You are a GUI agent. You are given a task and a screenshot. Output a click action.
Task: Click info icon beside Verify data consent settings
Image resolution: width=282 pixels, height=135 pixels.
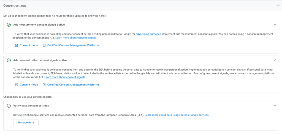pyautogui.click(x=9, y=106)
